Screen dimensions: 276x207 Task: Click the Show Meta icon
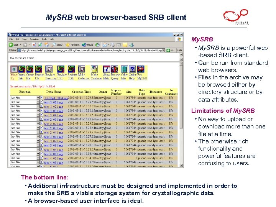point(107,69)
